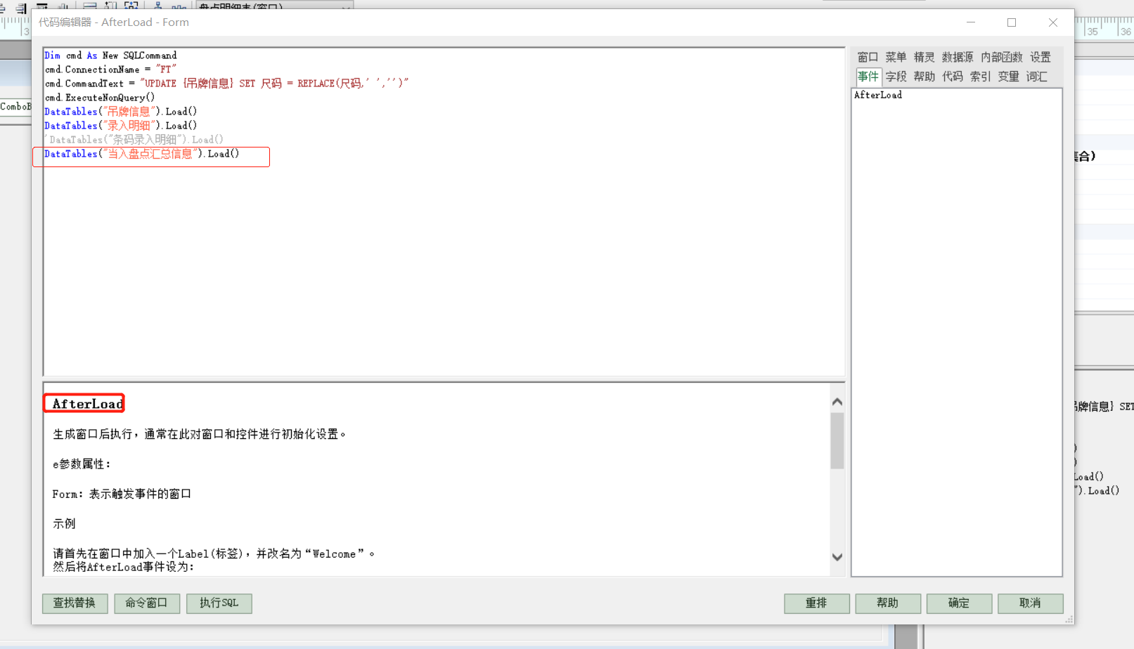Open the 代码 tab
Screen dimensions: 1134x649
click(x=952, y=77)
